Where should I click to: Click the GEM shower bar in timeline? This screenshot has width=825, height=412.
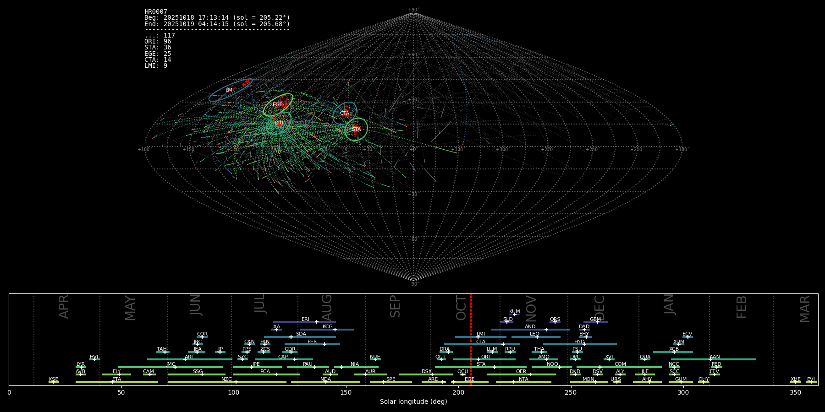pyautogui.click(x=595, y=322)
